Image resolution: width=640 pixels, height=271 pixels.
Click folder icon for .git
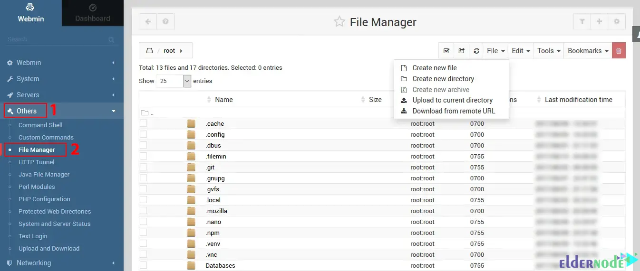tap(191, 167)
